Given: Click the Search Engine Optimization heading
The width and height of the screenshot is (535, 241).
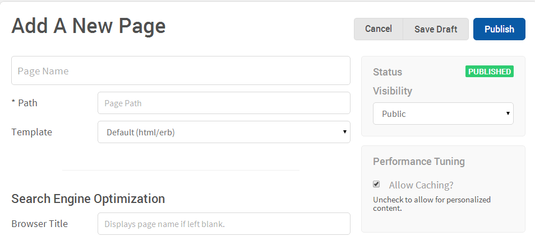Looking at the screenshot, I should [88, 199].
